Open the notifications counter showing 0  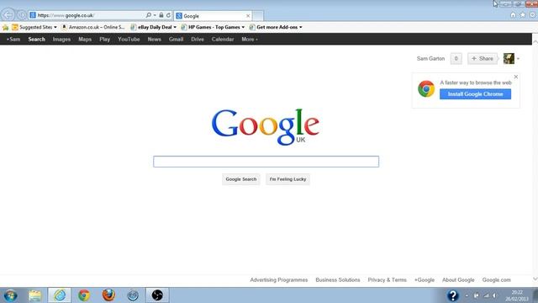pyautogui.click(x=456, y=59)
